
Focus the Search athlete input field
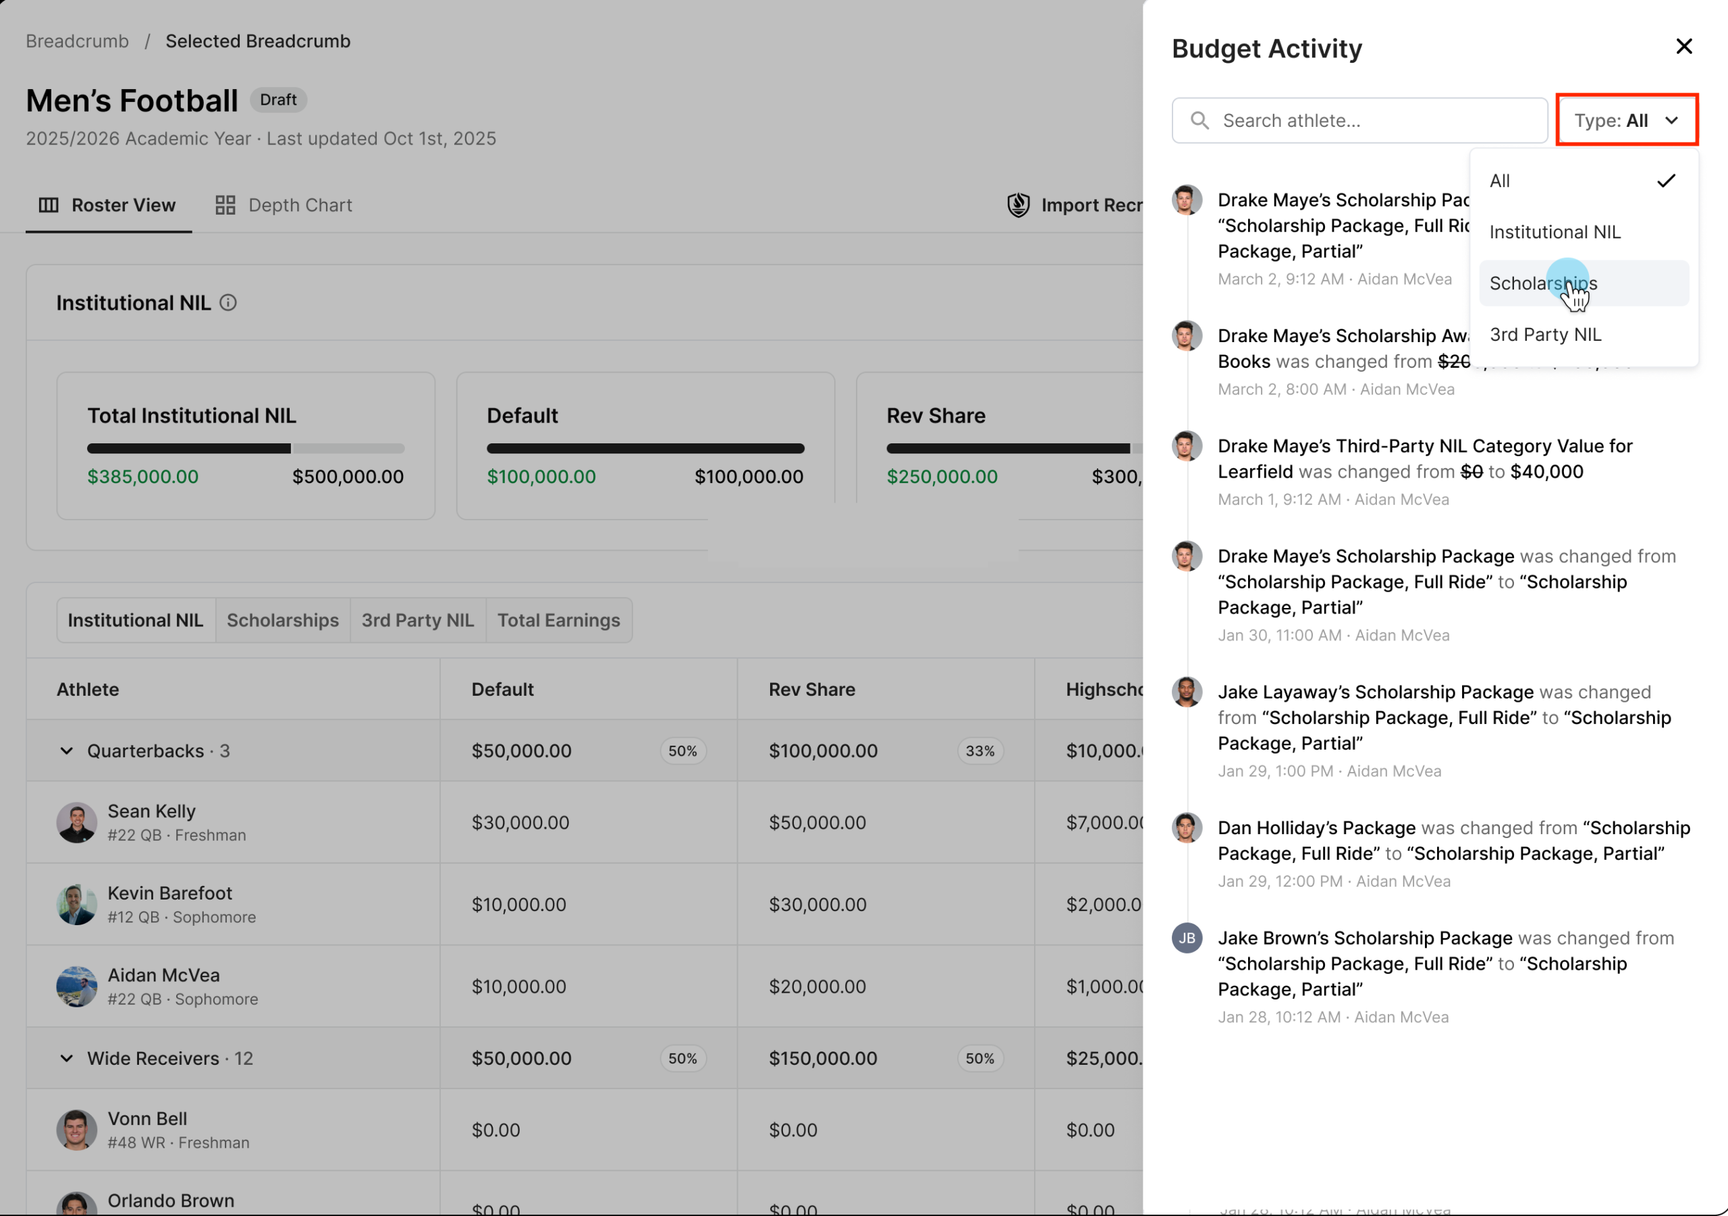[1359, 120]
